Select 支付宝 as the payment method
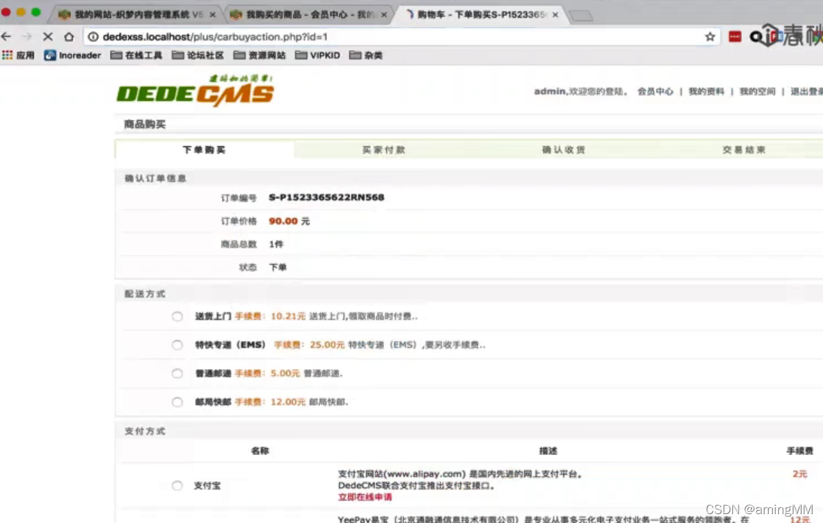Screen dimensions: 823x523 [x=177, y=485]
